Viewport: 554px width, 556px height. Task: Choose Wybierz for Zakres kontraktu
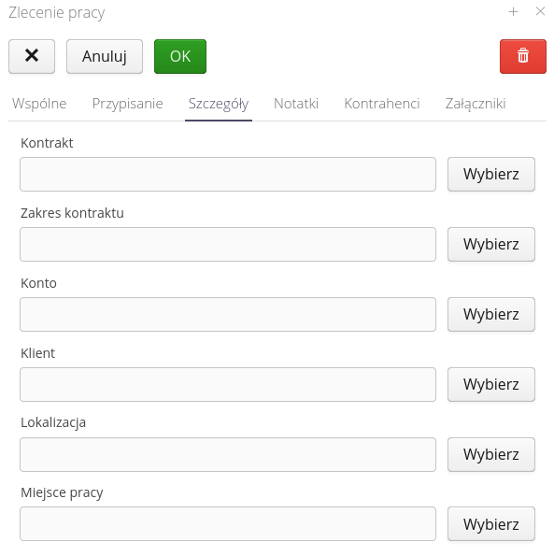(x=490, y=244)
